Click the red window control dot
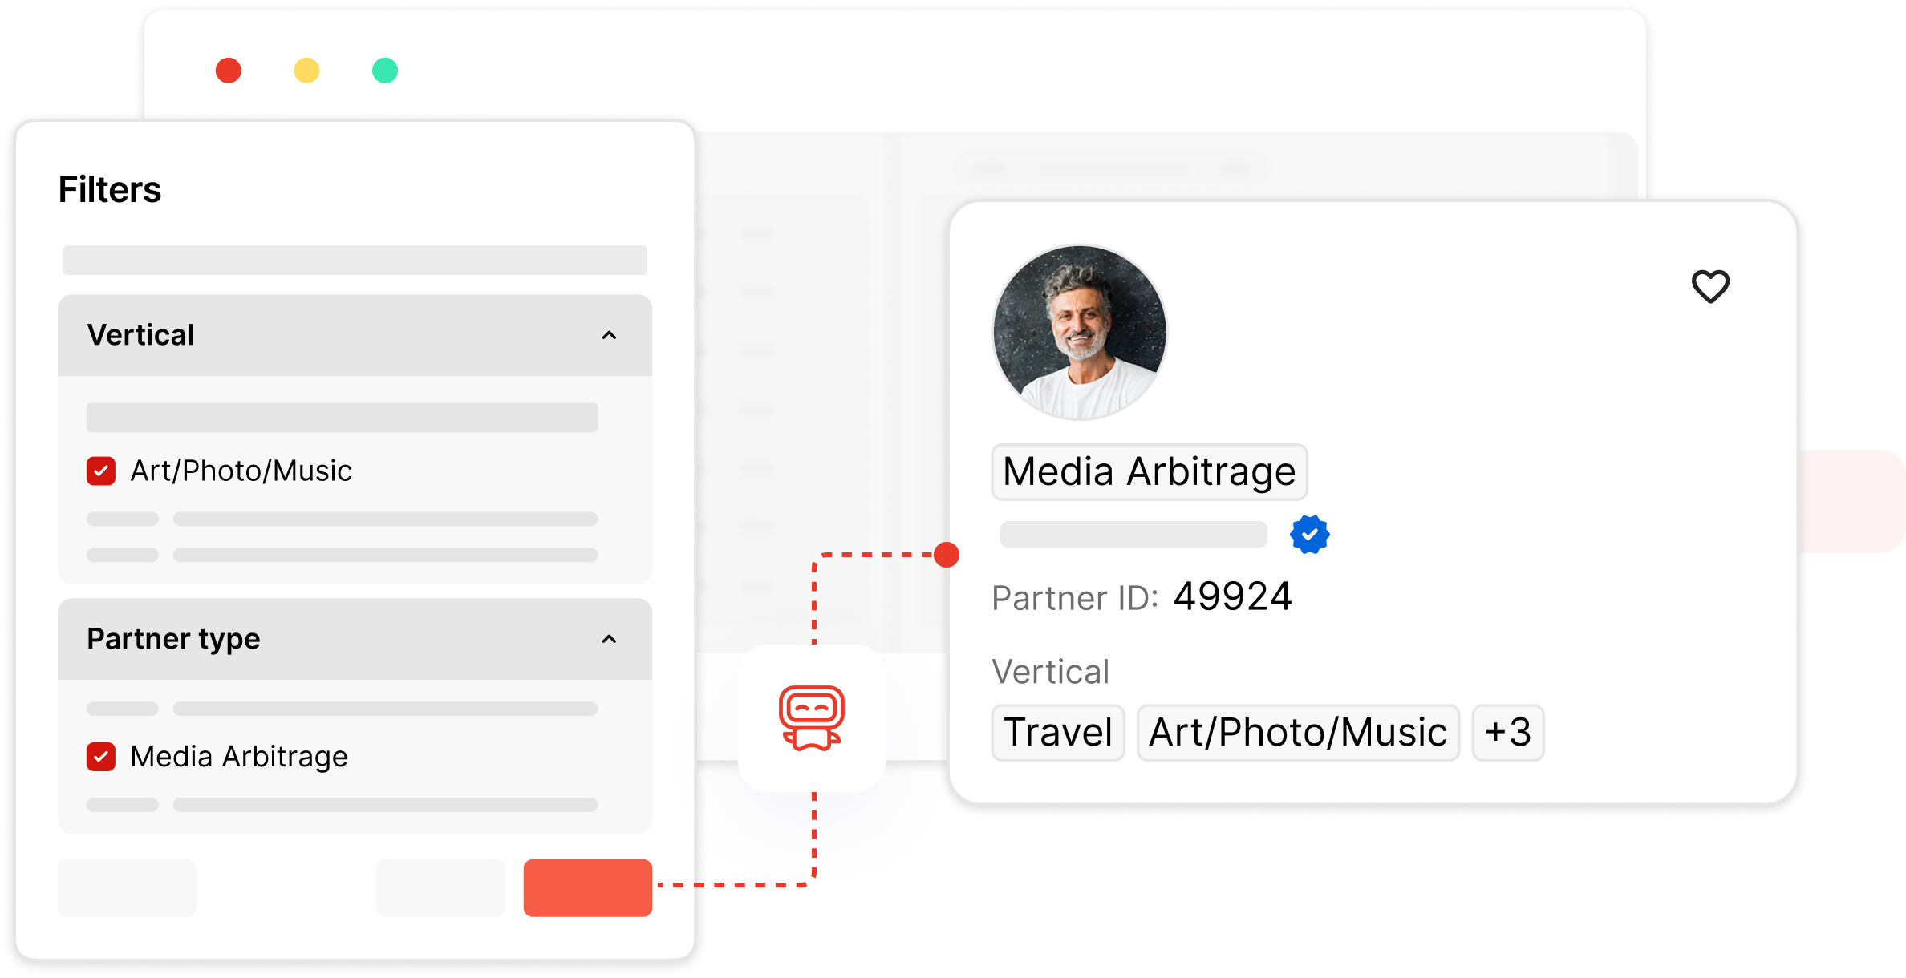The width and height of the screenshot is (1906, 978). (229, 71)
